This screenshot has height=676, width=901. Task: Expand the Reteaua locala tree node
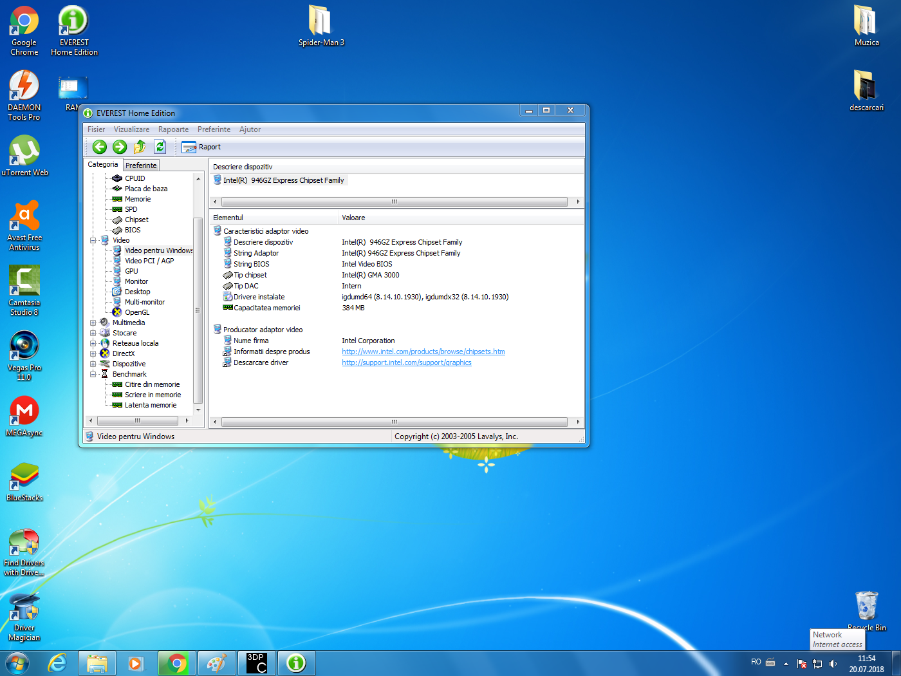(93, 343)
